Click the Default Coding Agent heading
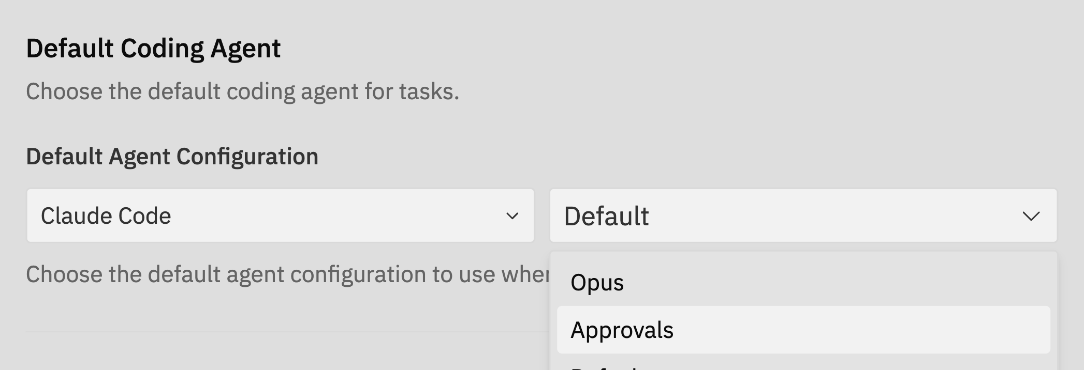The image size is (1084, 370). click(x=154, y=48)
